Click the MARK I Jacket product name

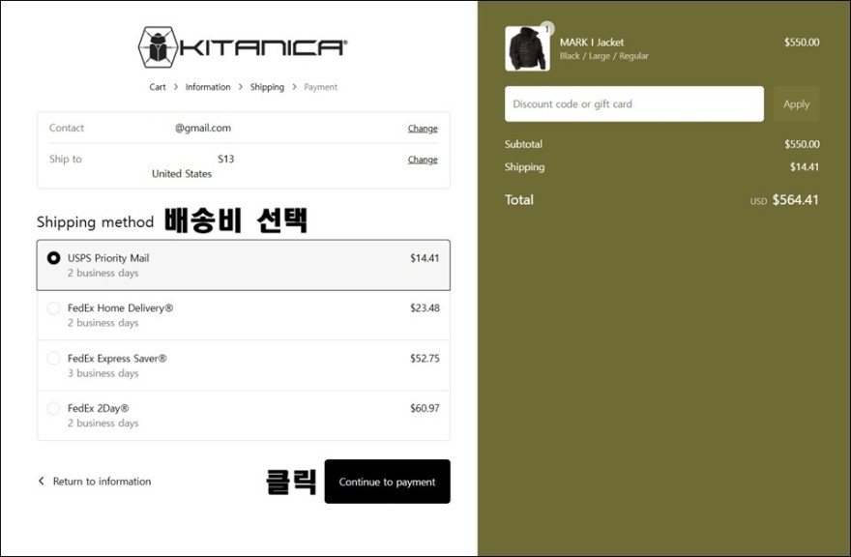point(592,42)
